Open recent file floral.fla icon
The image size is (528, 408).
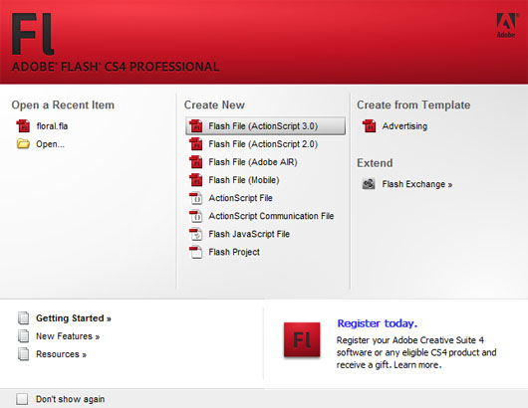point(23,126)
